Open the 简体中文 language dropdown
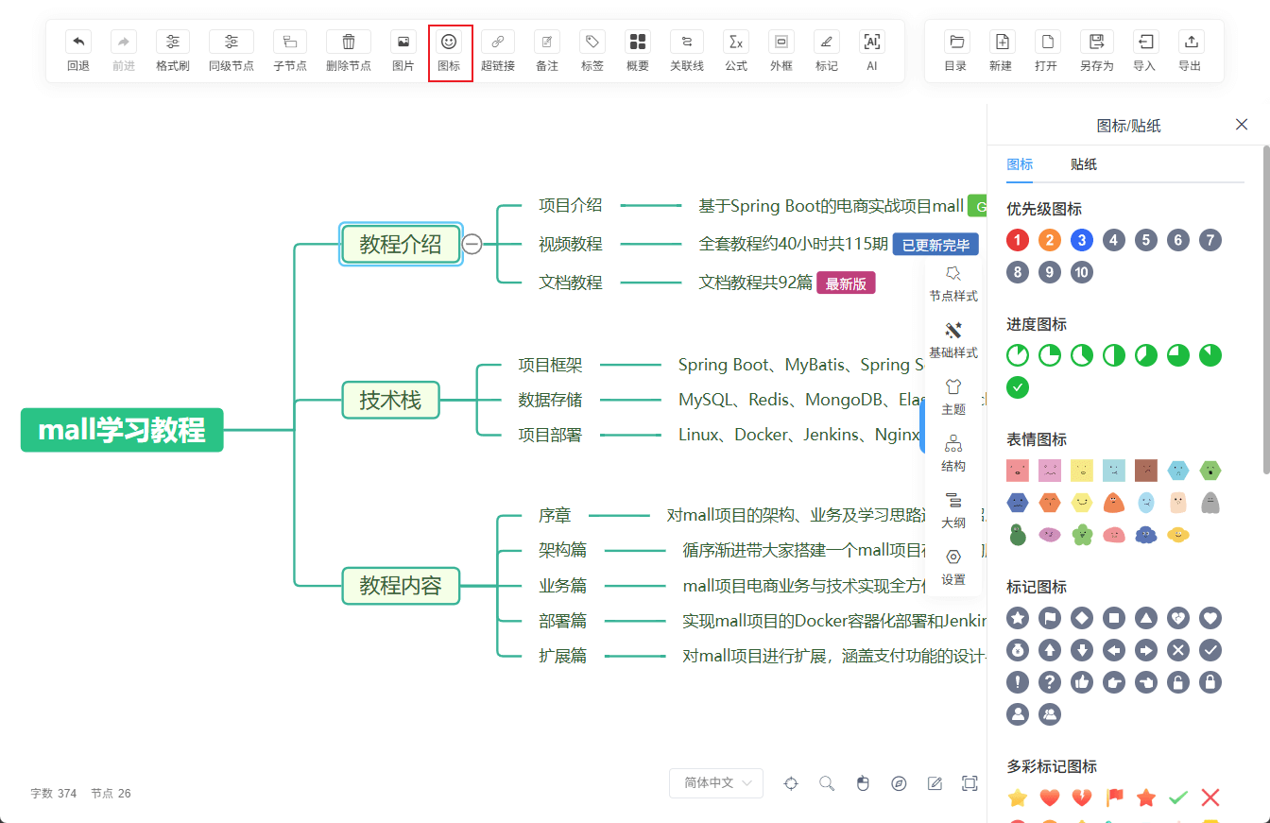The image size is (1270, 823). pos(715,783)
